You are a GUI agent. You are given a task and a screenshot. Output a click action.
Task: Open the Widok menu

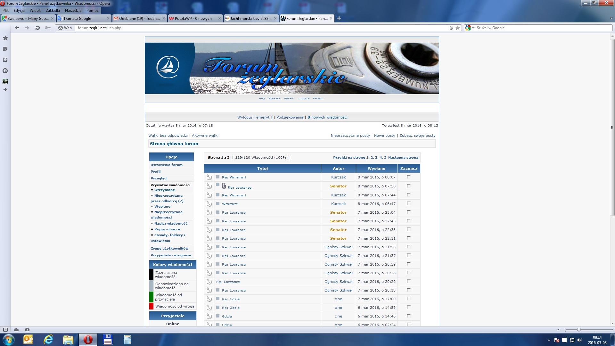point(35,11)
